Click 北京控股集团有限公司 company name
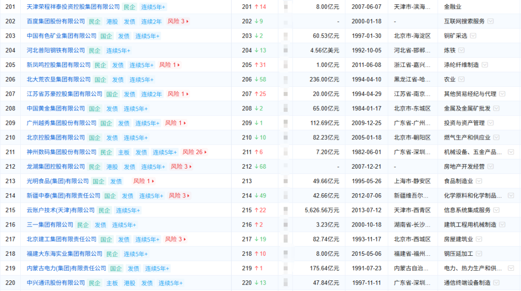 point(56,138)
